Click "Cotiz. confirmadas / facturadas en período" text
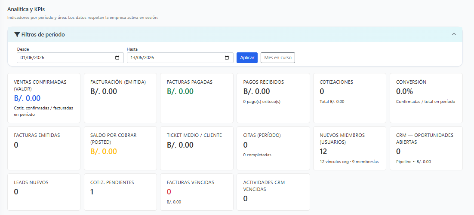The width and height of the screenshot is (474, 215). (x=43, y=111)
